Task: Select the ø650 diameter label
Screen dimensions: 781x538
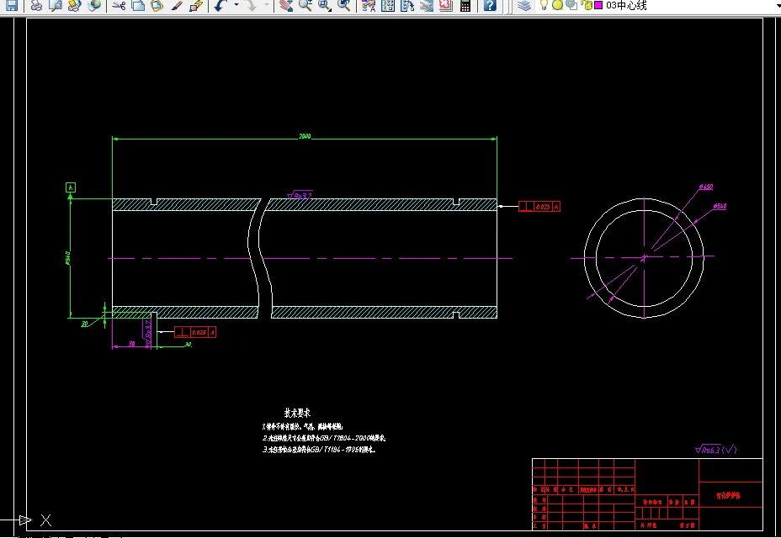Action: coord(706,187)
